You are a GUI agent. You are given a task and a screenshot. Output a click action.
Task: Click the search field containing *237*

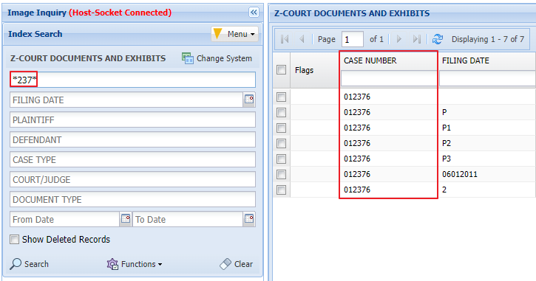(x=132, y=80)
